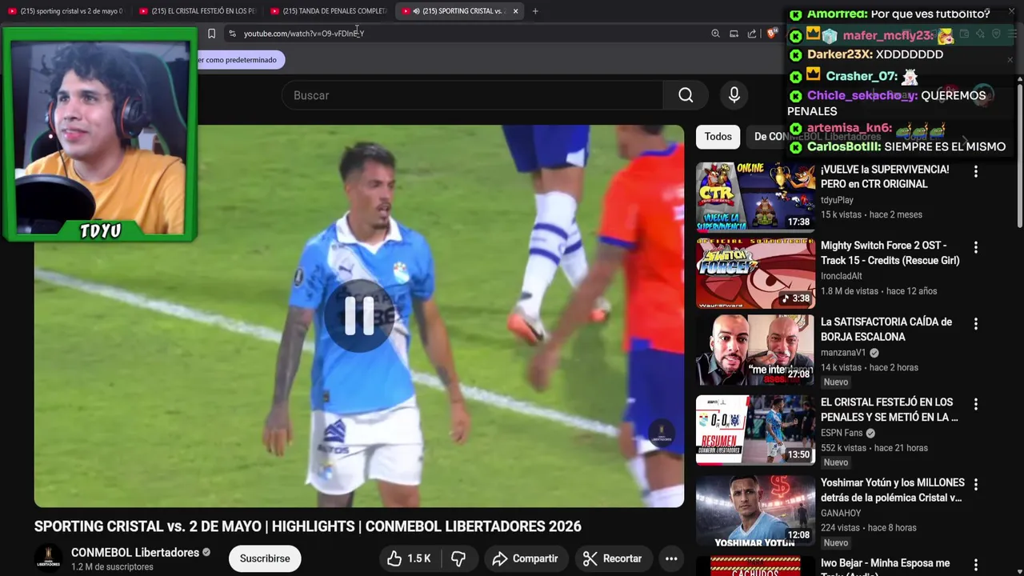Open the Yoshimar Yotún video thumbnail

(755, 510)
